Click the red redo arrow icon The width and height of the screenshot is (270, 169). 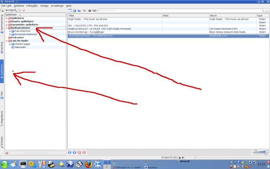coord(84,10)
